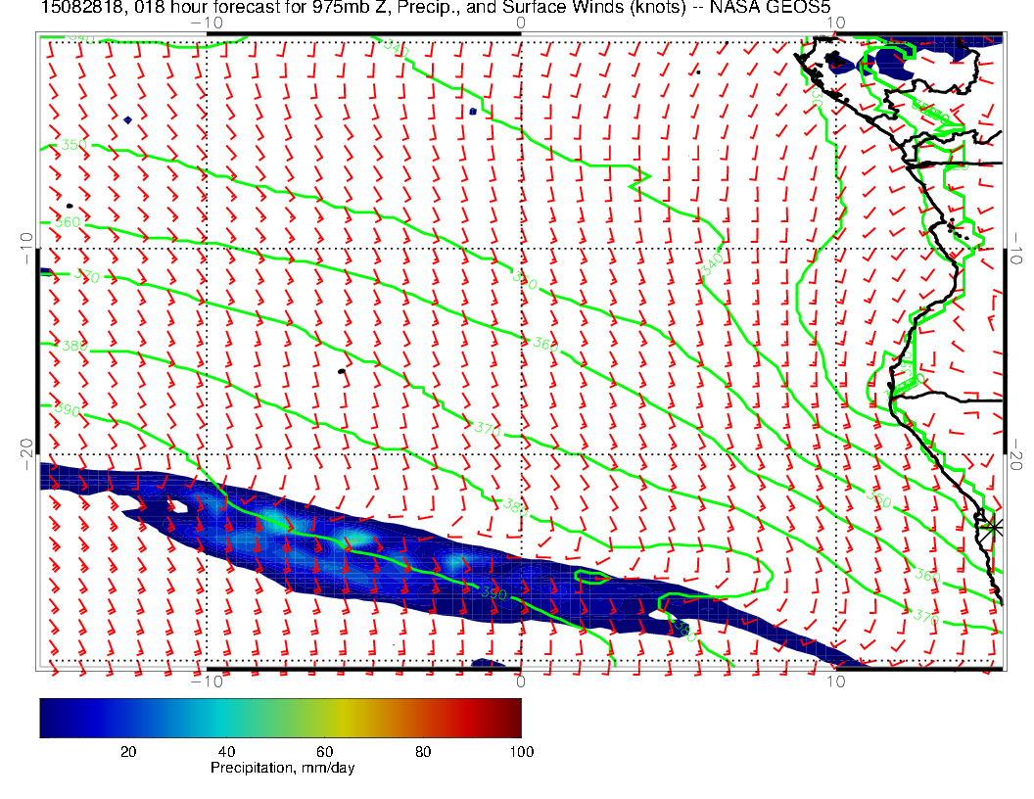Click the "20" tick label on colorbar
This screenshot has width=1034, height=799.
coord(127,751)
